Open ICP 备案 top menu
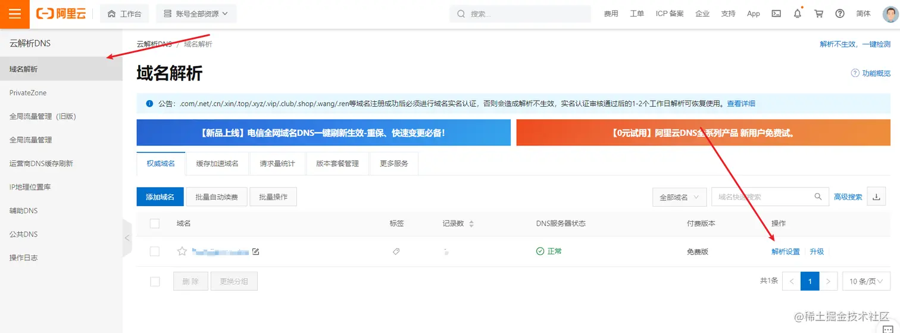 click(x=670, y=14)
